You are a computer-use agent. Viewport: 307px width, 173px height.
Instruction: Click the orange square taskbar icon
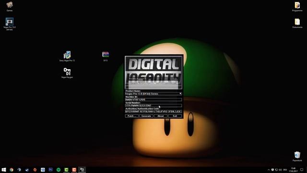74,170
